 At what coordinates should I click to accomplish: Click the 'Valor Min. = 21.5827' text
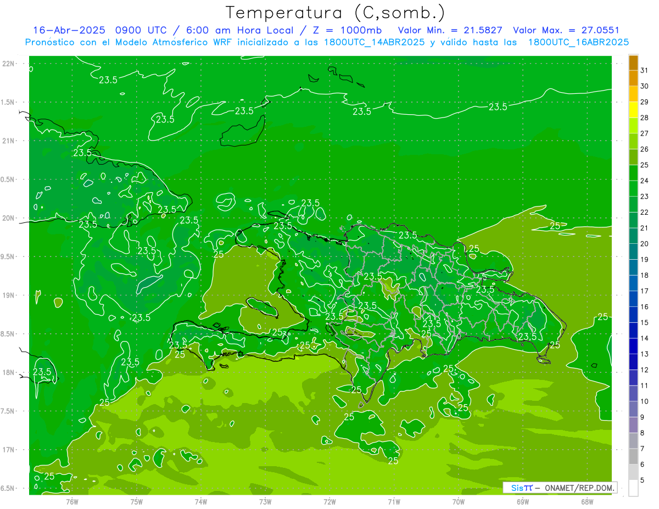[x=450, y=31]
